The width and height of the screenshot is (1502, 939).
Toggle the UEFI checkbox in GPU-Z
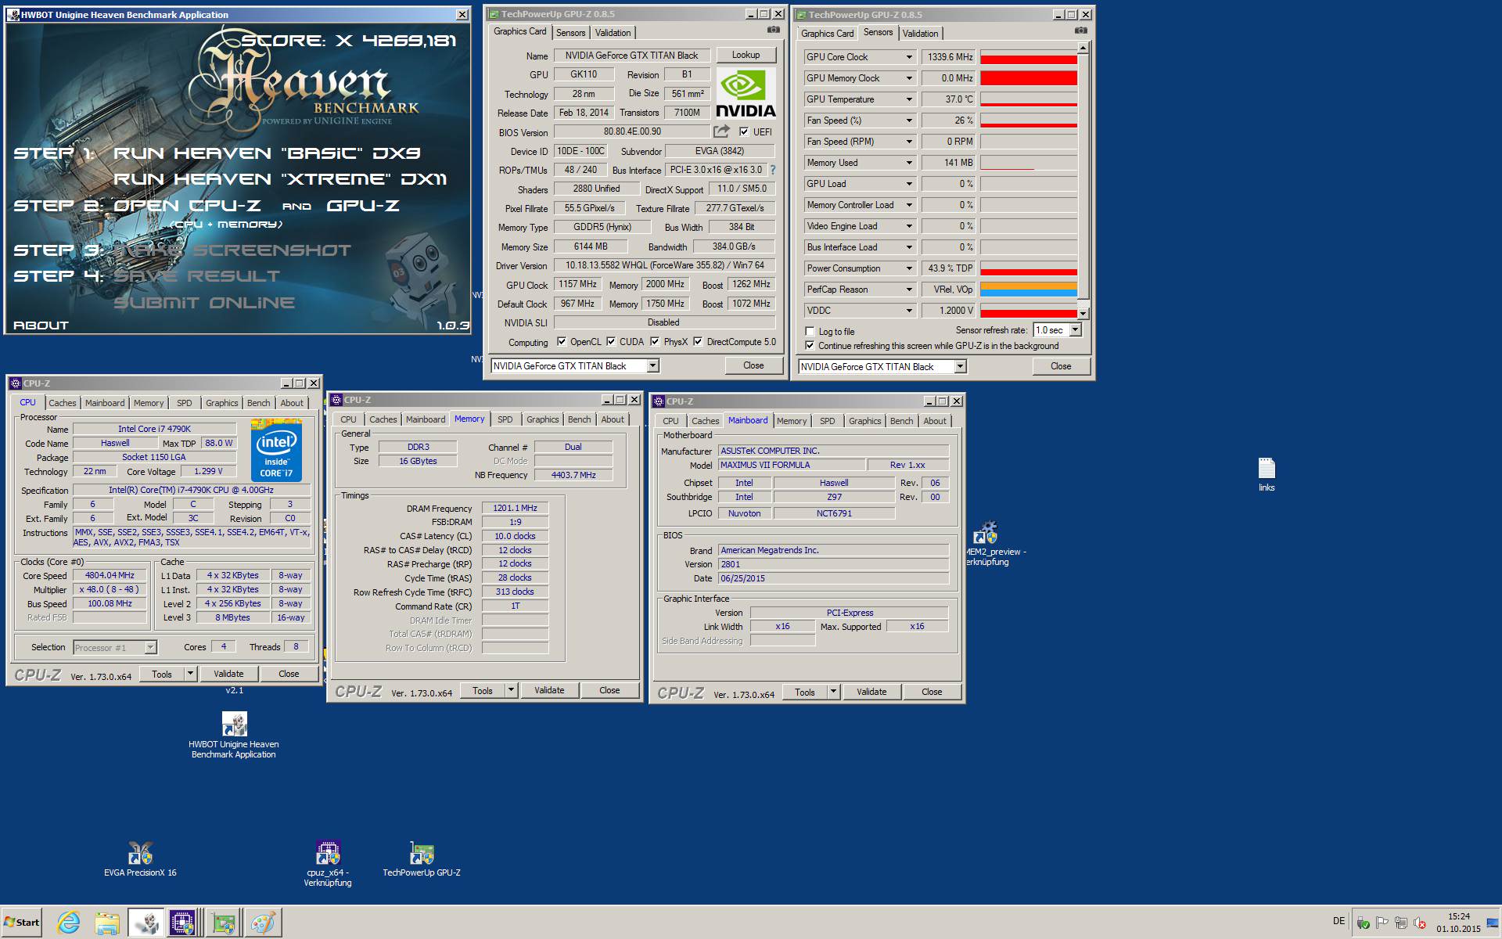tap(743, 131)
